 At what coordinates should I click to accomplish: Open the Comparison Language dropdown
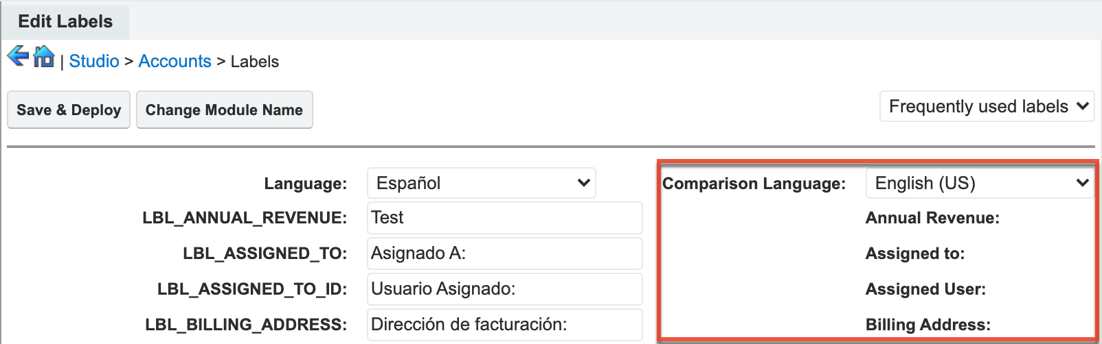click(980, 184)
